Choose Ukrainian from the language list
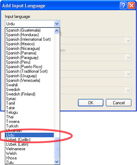 click(x=30, y=131)
